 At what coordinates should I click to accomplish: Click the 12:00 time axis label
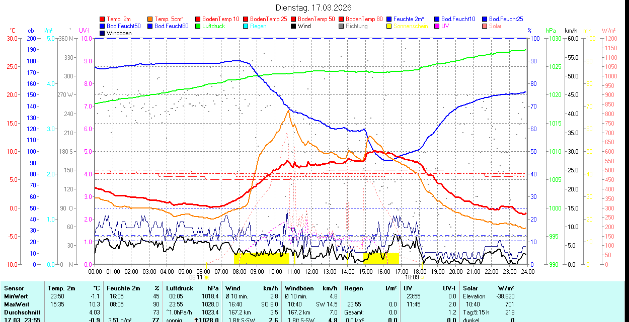(x=311, y=271)
